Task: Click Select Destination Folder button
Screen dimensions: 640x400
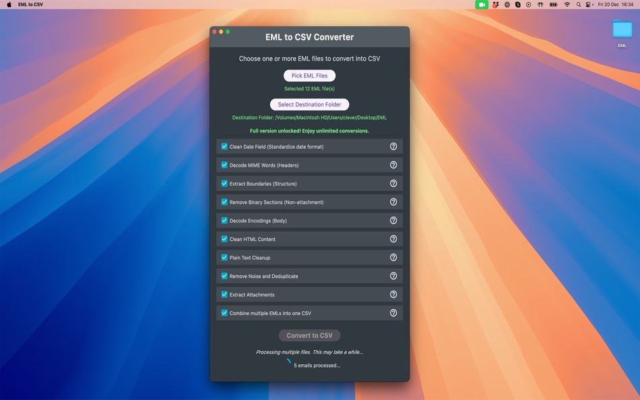Action: pyautogui.click(x=309, y=104)
